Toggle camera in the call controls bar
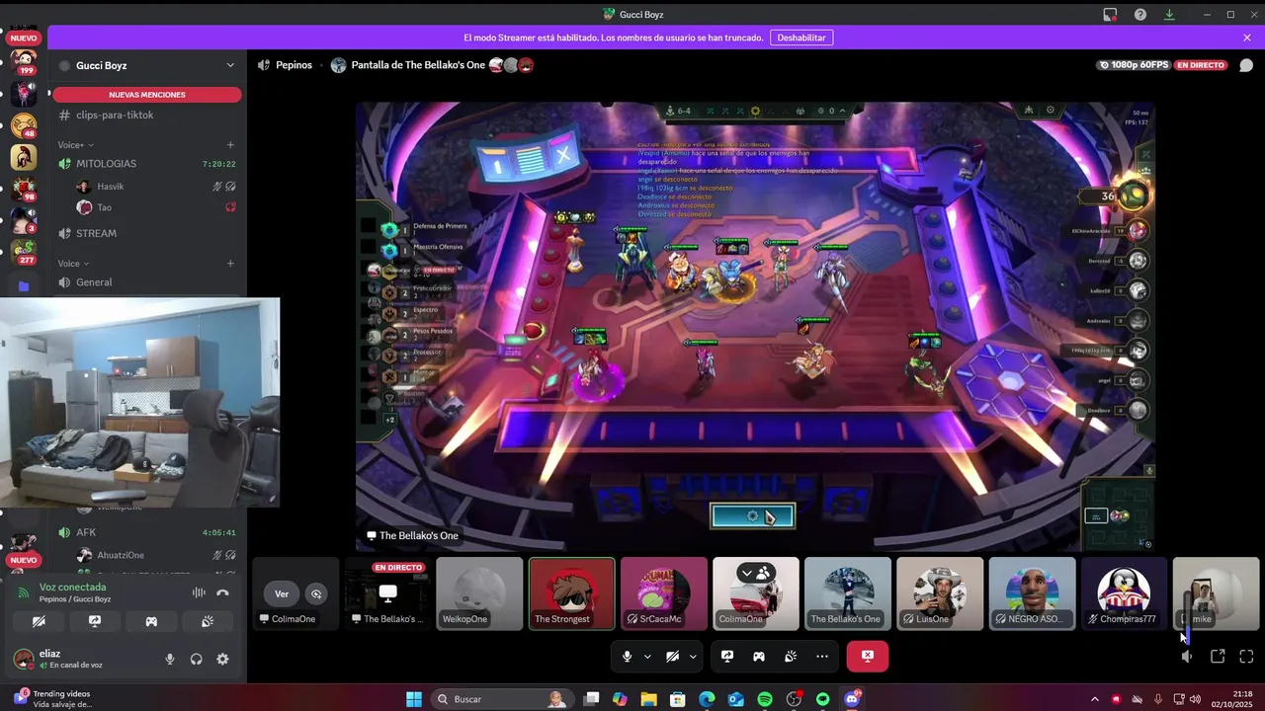Image resolution: width=1265 pixels, height=711 pixels. 672,657
